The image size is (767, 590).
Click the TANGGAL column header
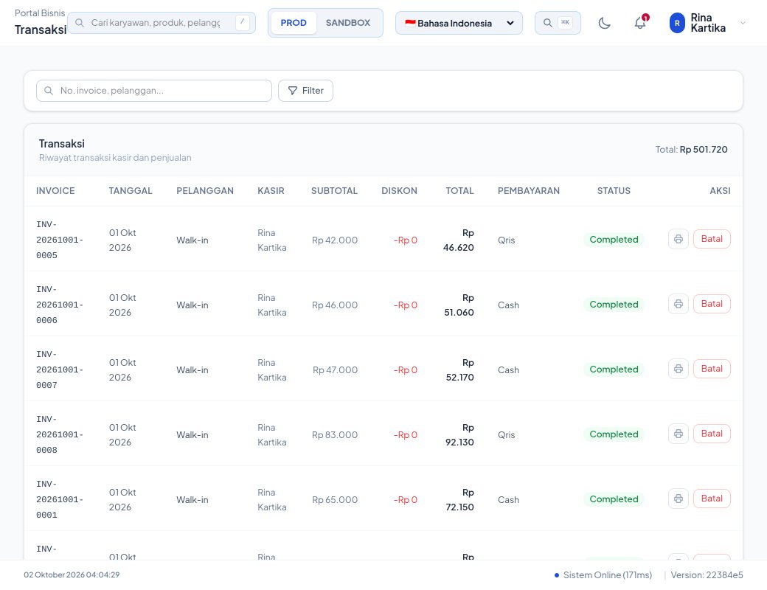click(131, 191)
